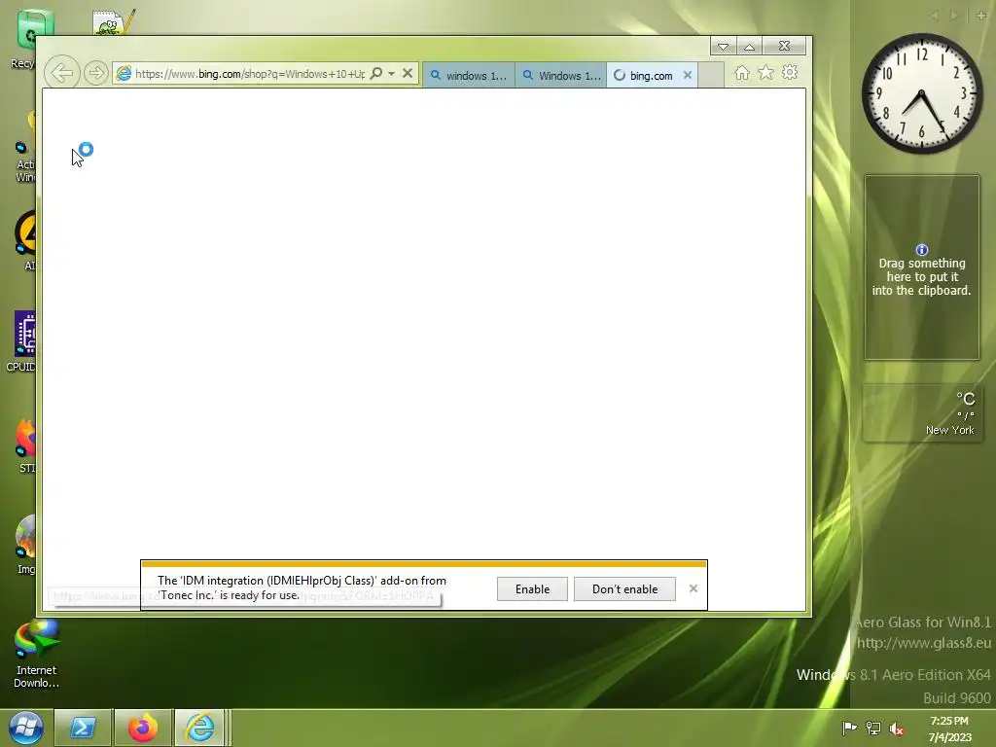Go to home page via Home icon
Viewport: 996px width, 747px height.
click(742, 73)
